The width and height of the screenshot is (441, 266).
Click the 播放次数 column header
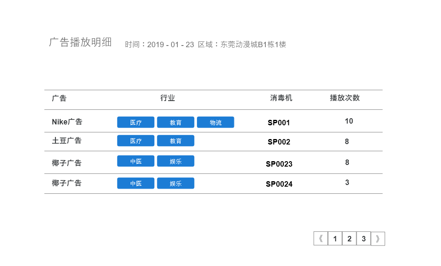pos(345,98)
